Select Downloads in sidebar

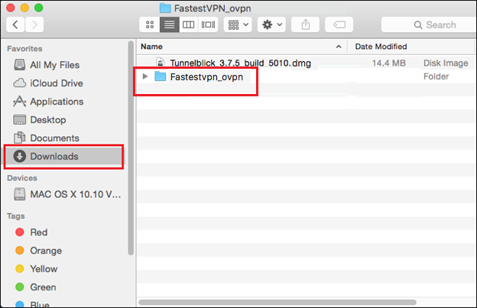click(x=63, y=156)
